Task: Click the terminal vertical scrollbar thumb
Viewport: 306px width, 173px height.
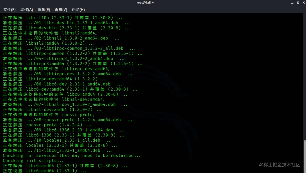Action: pyautogui.click(x=305, y=156)
